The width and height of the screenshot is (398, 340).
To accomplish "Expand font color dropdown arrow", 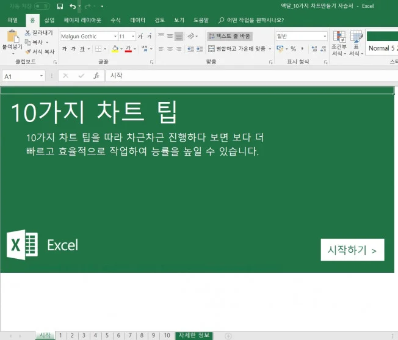I will tap(135, 49).
